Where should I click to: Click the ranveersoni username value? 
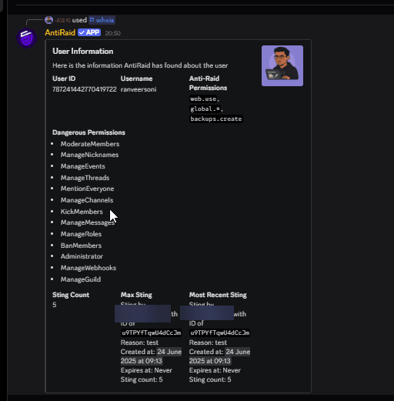point(139,89)
